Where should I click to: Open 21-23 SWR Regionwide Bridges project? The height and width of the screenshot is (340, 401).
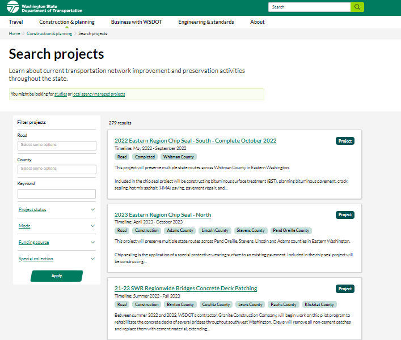point(185,289)
